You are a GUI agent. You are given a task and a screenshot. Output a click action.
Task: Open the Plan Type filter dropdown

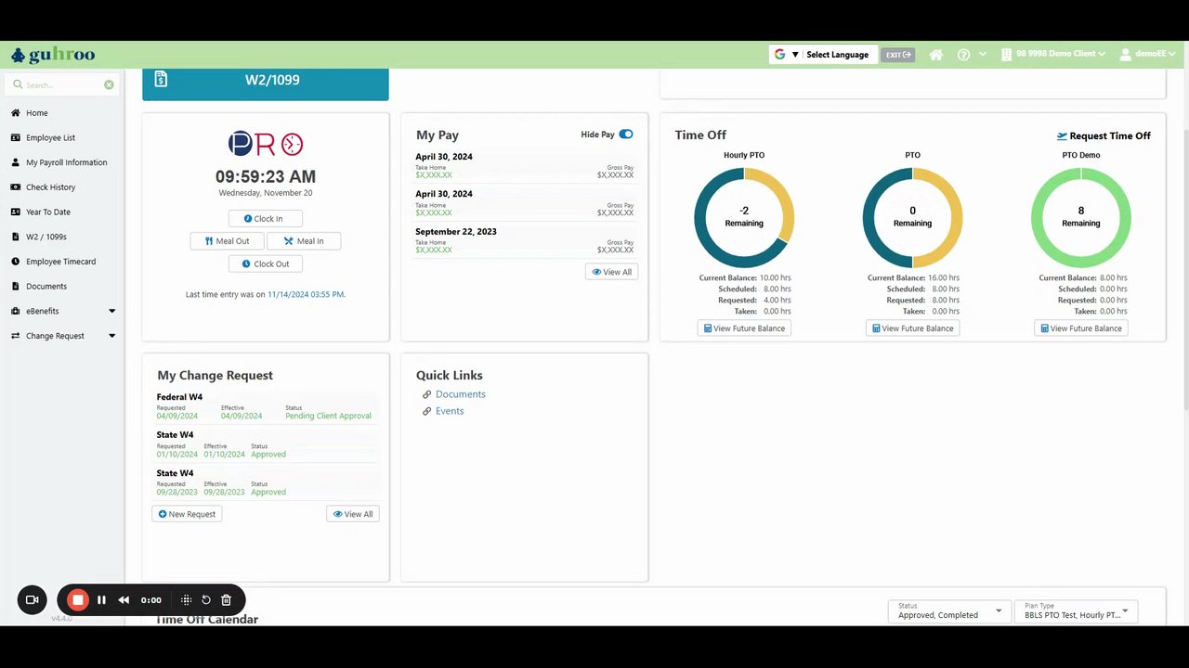1076,610
